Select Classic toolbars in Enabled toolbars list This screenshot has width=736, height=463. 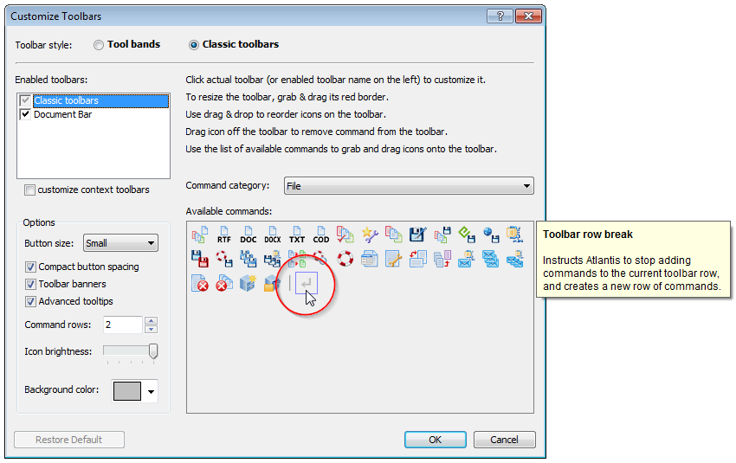tap(100, 100)
